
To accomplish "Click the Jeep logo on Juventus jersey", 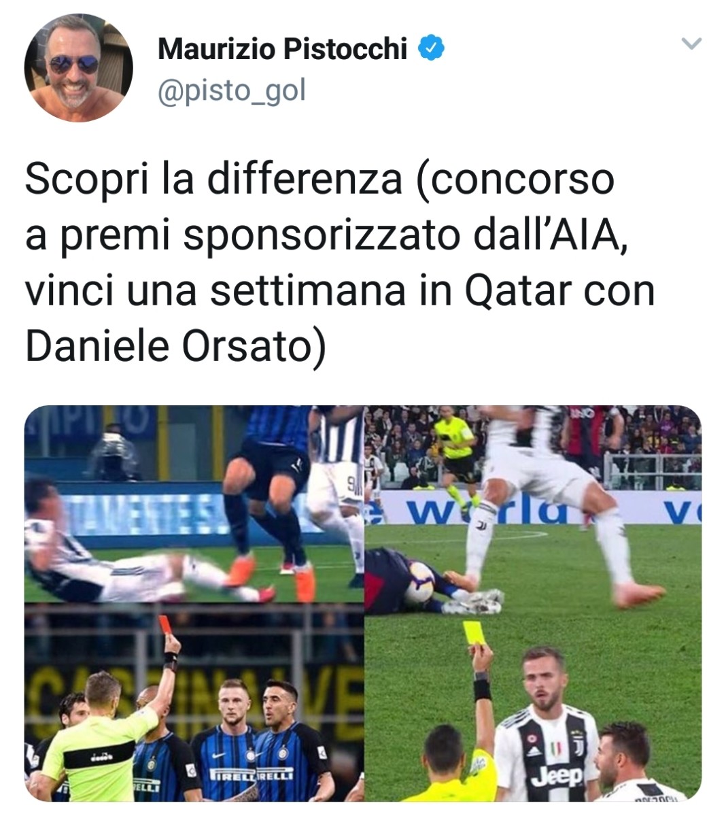I will point(557,775).
